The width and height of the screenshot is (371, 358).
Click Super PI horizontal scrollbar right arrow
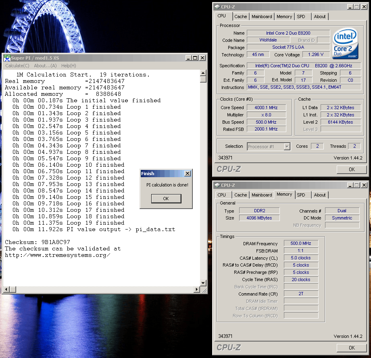point(197,290)
